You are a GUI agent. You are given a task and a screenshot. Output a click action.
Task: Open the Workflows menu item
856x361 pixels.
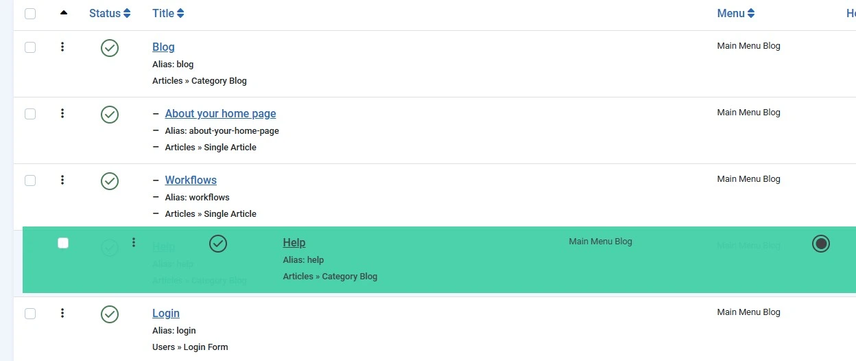pos(191,180)
